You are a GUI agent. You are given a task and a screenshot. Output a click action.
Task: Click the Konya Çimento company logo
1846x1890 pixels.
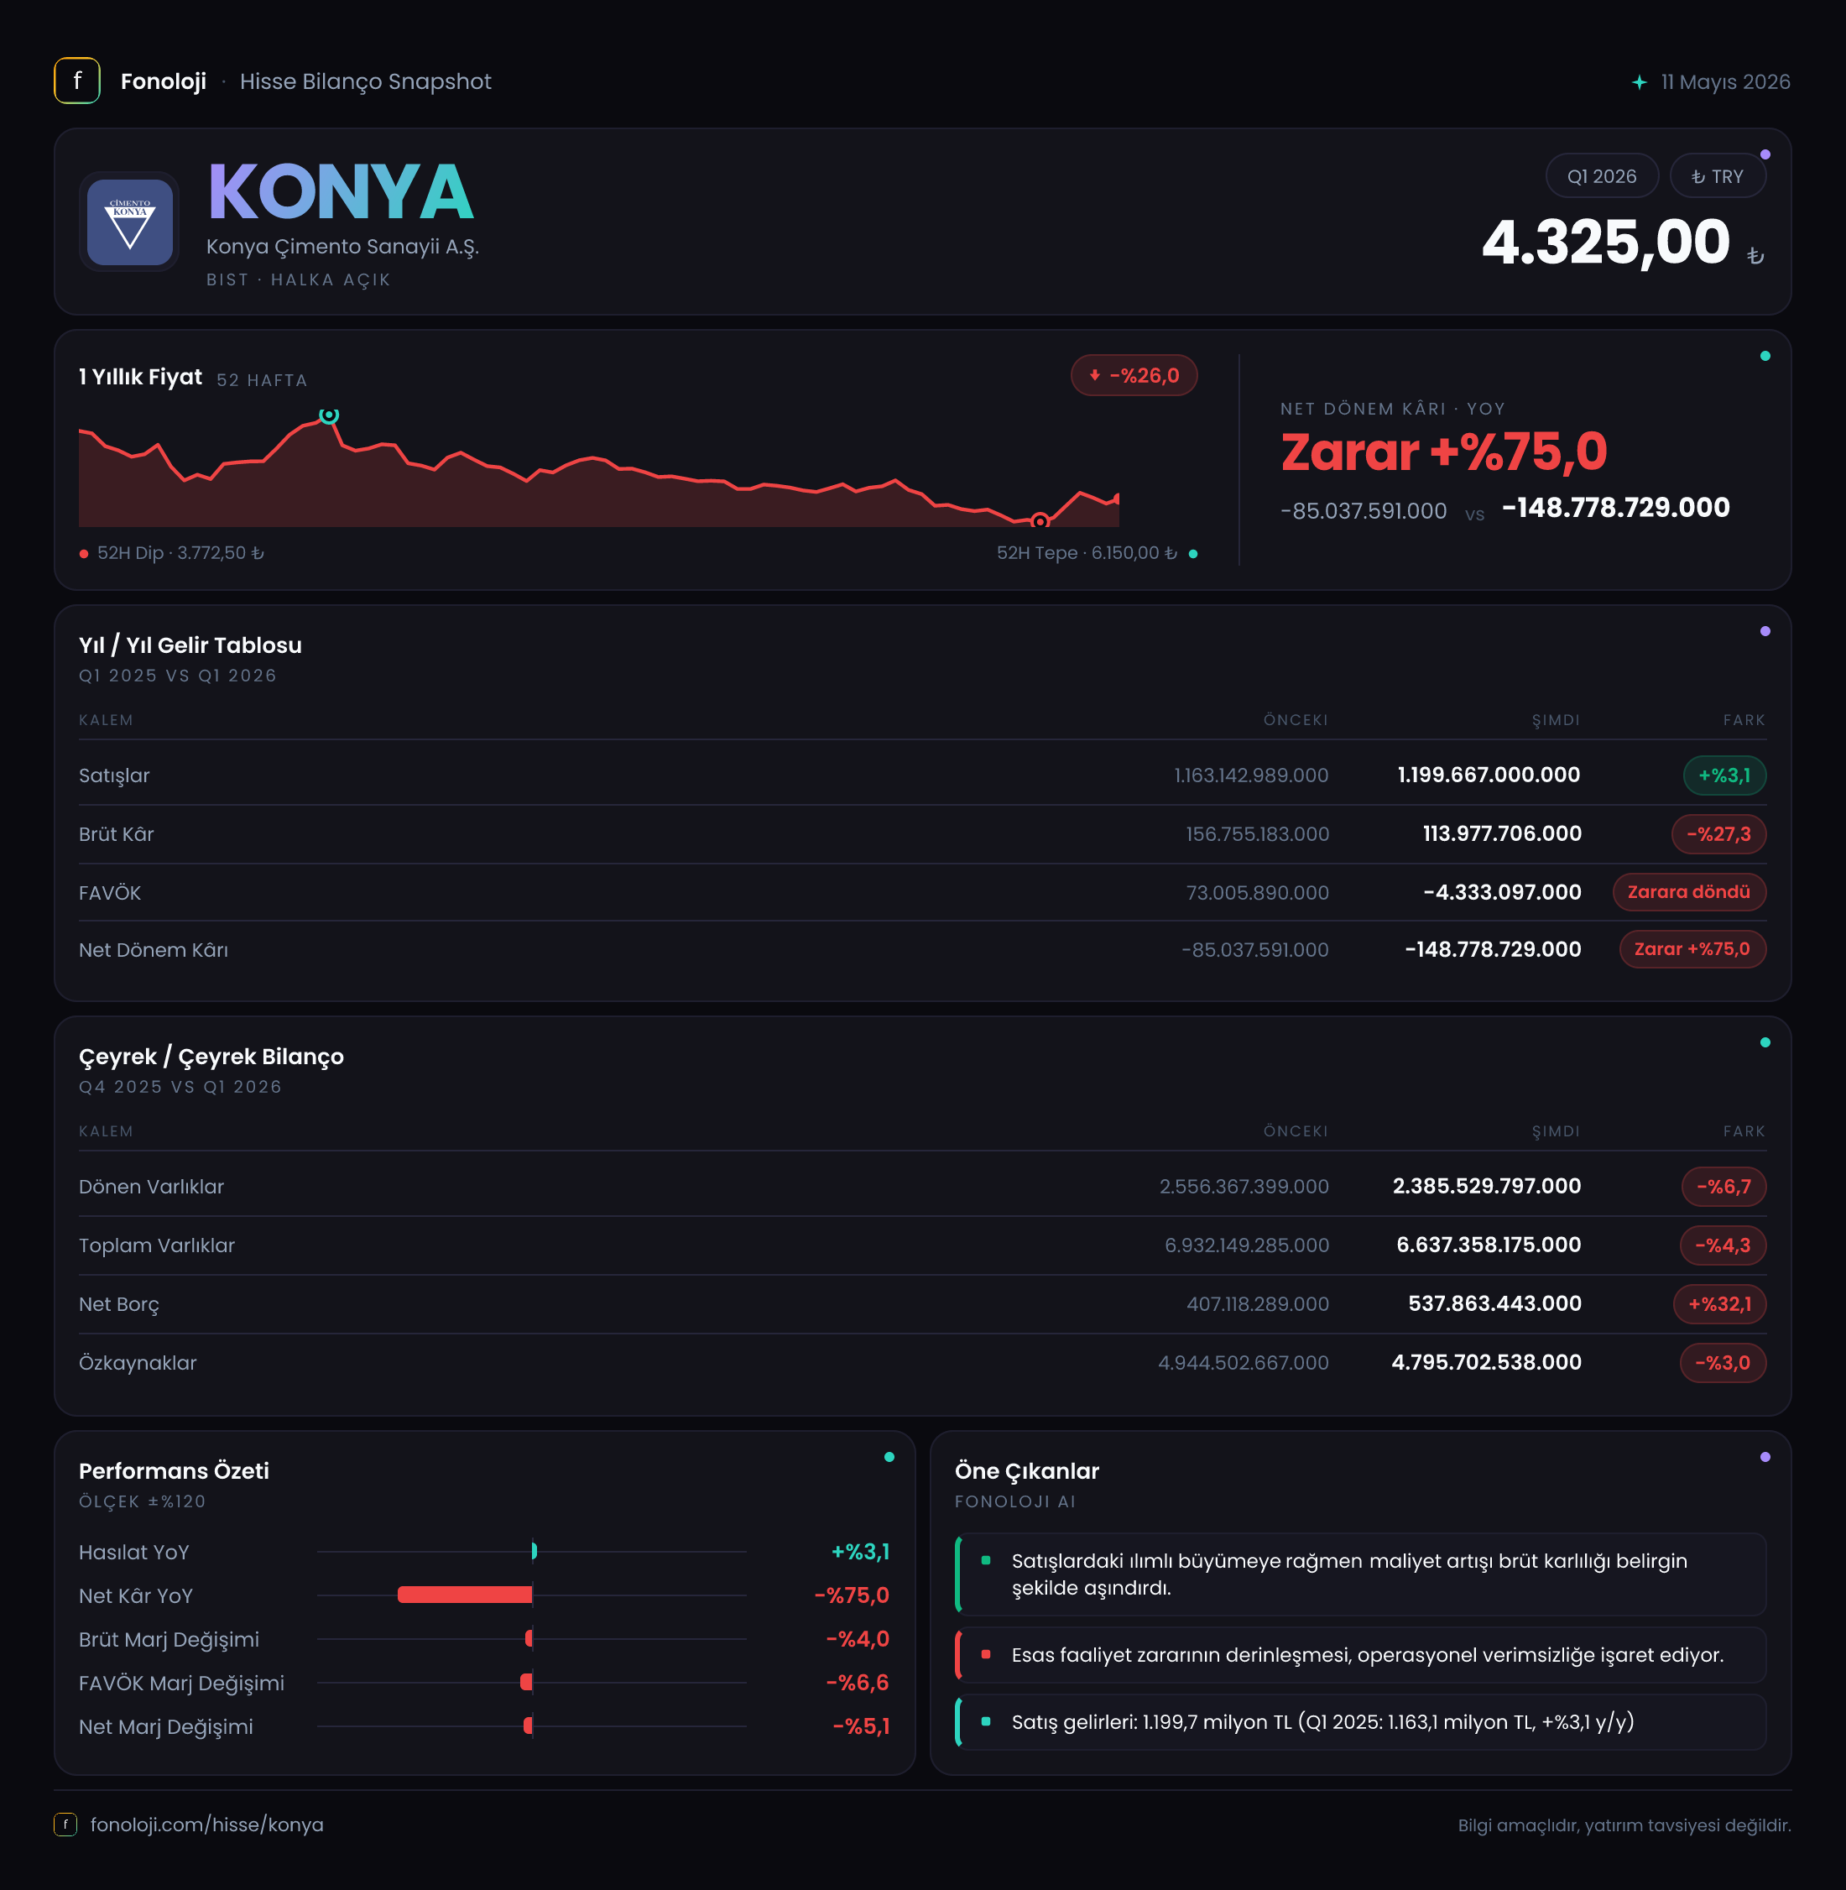coord(130,222)
